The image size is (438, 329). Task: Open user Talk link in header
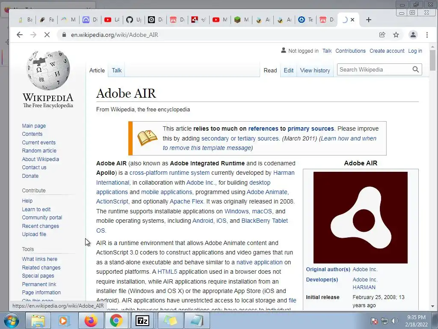(x=327, y=51)
